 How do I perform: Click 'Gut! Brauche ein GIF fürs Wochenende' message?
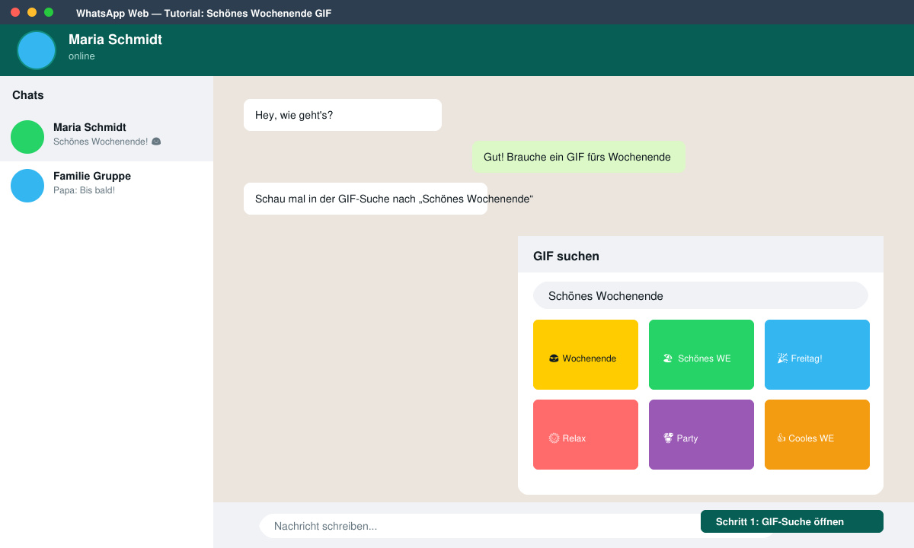(x=578, y=157)
